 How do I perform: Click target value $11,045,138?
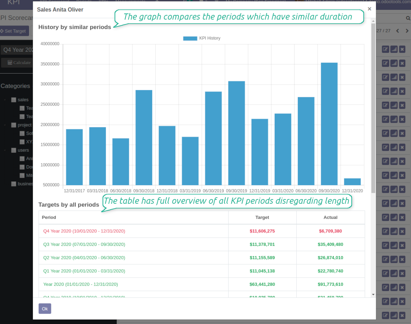click(x=262, y=271)
